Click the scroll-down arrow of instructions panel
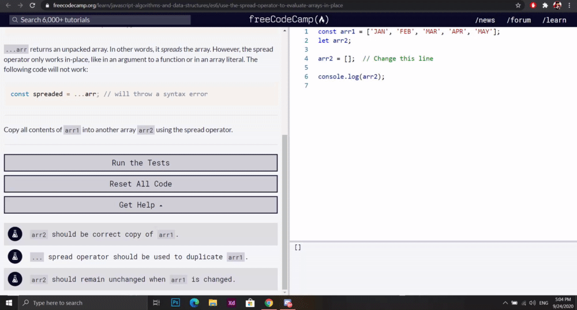 (x=284, y=292)
